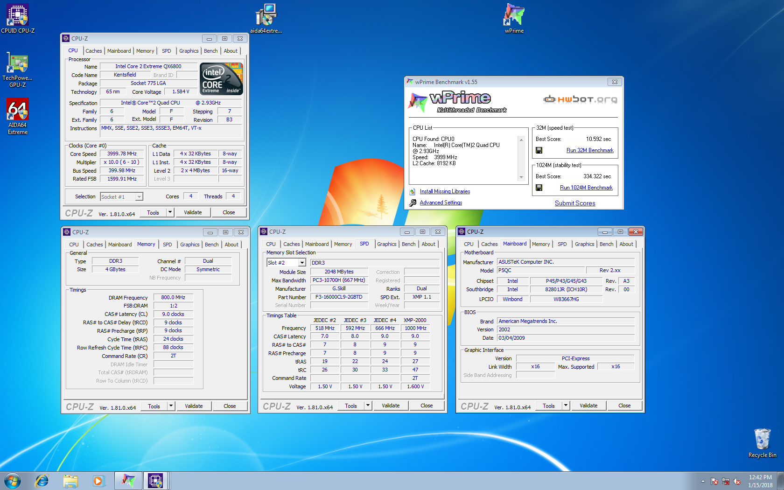The width and height of the screenshot is (784, 490).
Task: Click Part Number F3-16000CL9-2GBTD
Action: pyautogui.click(x=339, y=297)
